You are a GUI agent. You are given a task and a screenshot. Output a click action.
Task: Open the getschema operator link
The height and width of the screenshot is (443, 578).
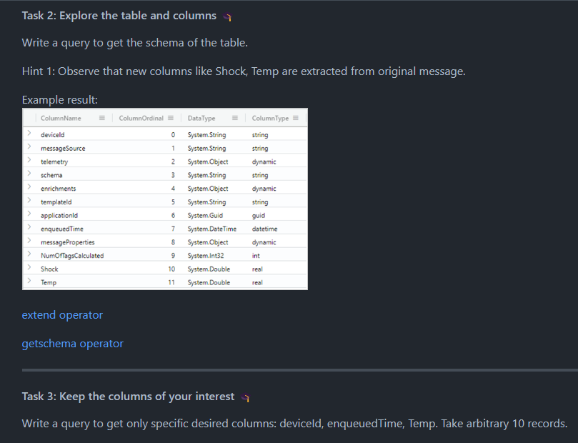(x=72, y=344)
